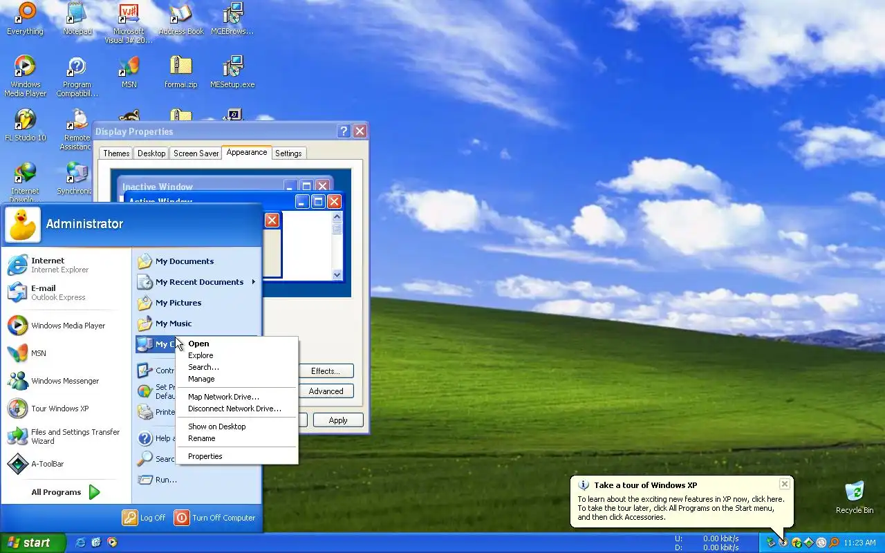Click the Log Off button
Screen dimensions: 885x553
point(144,518)
